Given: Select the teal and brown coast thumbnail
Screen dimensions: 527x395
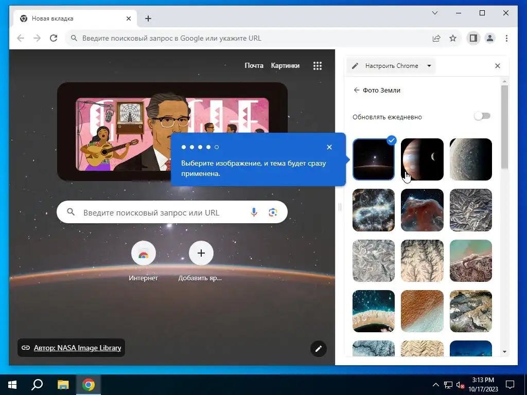Looking at the screenshot, I should pyautogui.click(x=470, y=261).
